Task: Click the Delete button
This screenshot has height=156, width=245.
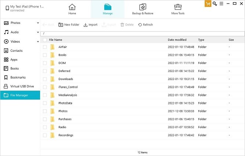Action: [127, 25]
